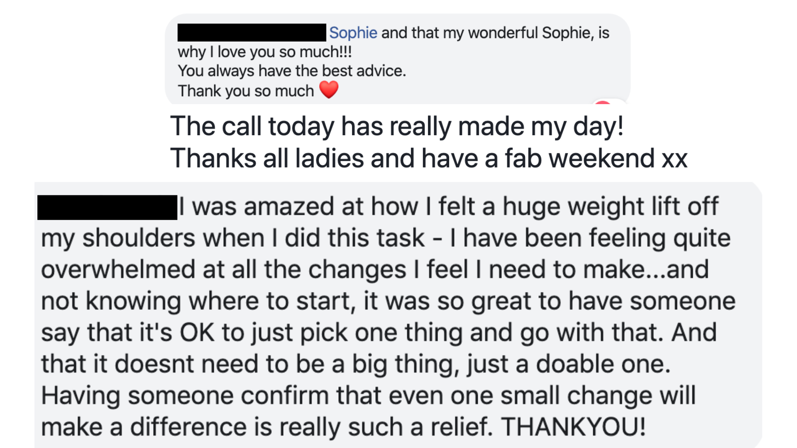Click 'I was amazed at how I felt' line

pos(448,207)
